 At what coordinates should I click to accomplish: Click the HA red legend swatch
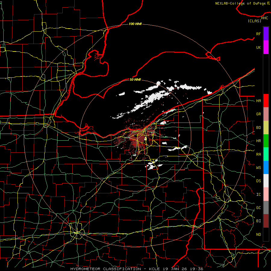[x=266, y=101]
